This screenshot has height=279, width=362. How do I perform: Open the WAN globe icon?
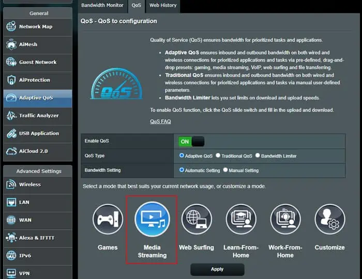click(11, 220)
